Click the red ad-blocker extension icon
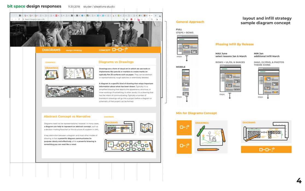Viewport: 305px width, 191px height. [131, 19]
